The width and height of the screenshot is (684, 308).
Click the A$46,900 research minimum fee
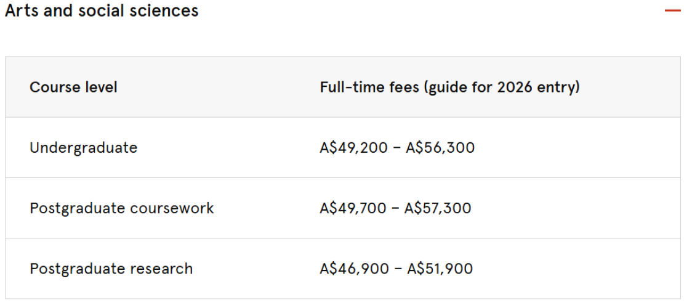coord(354,269)
